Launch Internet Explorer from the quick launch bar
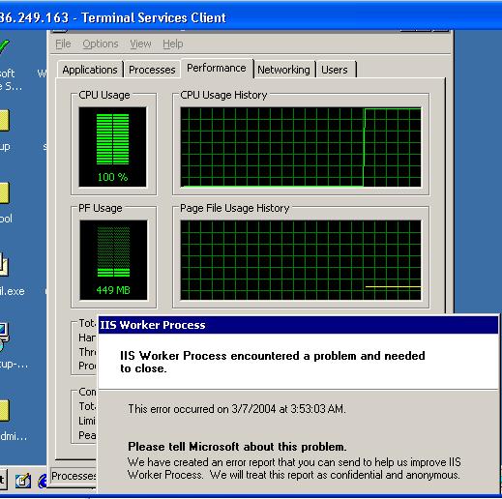Image resolution: width=502 pixels, height=499 pixels. (43, 481)
